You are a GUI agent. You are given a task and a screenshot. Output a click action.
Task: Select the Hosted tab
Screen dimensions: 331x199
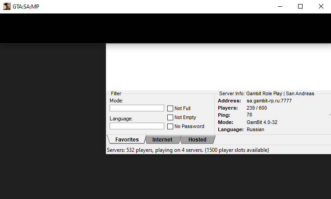197,140
